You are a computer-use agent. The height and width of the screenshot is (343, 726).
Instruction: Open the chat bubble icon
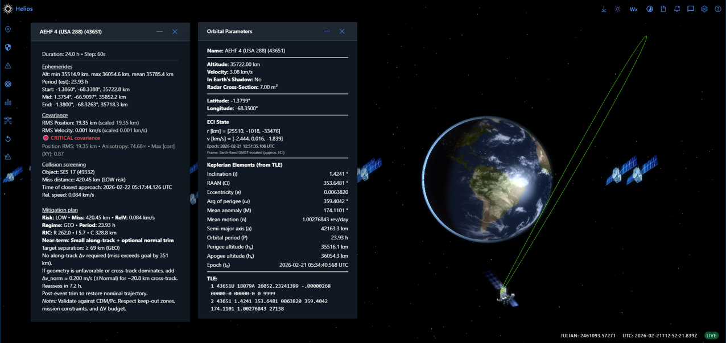[691, 9]
